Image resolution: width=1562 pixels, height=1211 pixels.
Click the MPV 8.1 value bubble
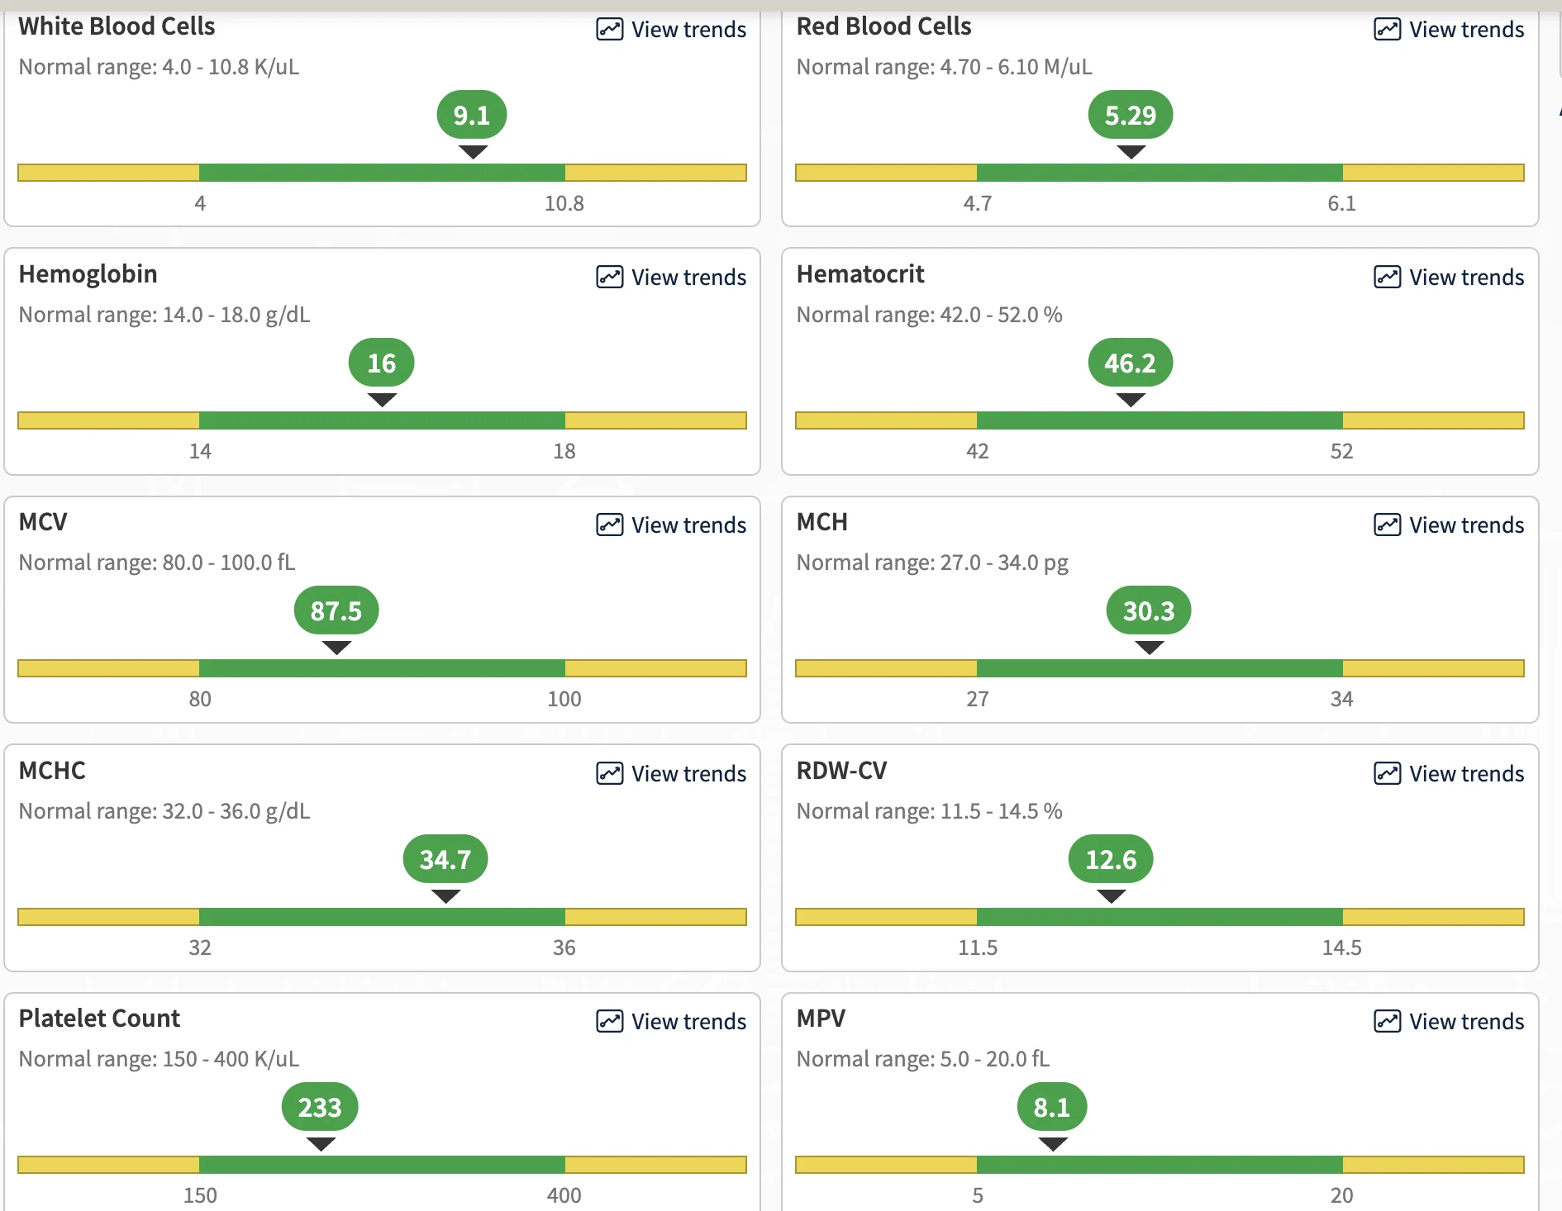[1052, 1107]
